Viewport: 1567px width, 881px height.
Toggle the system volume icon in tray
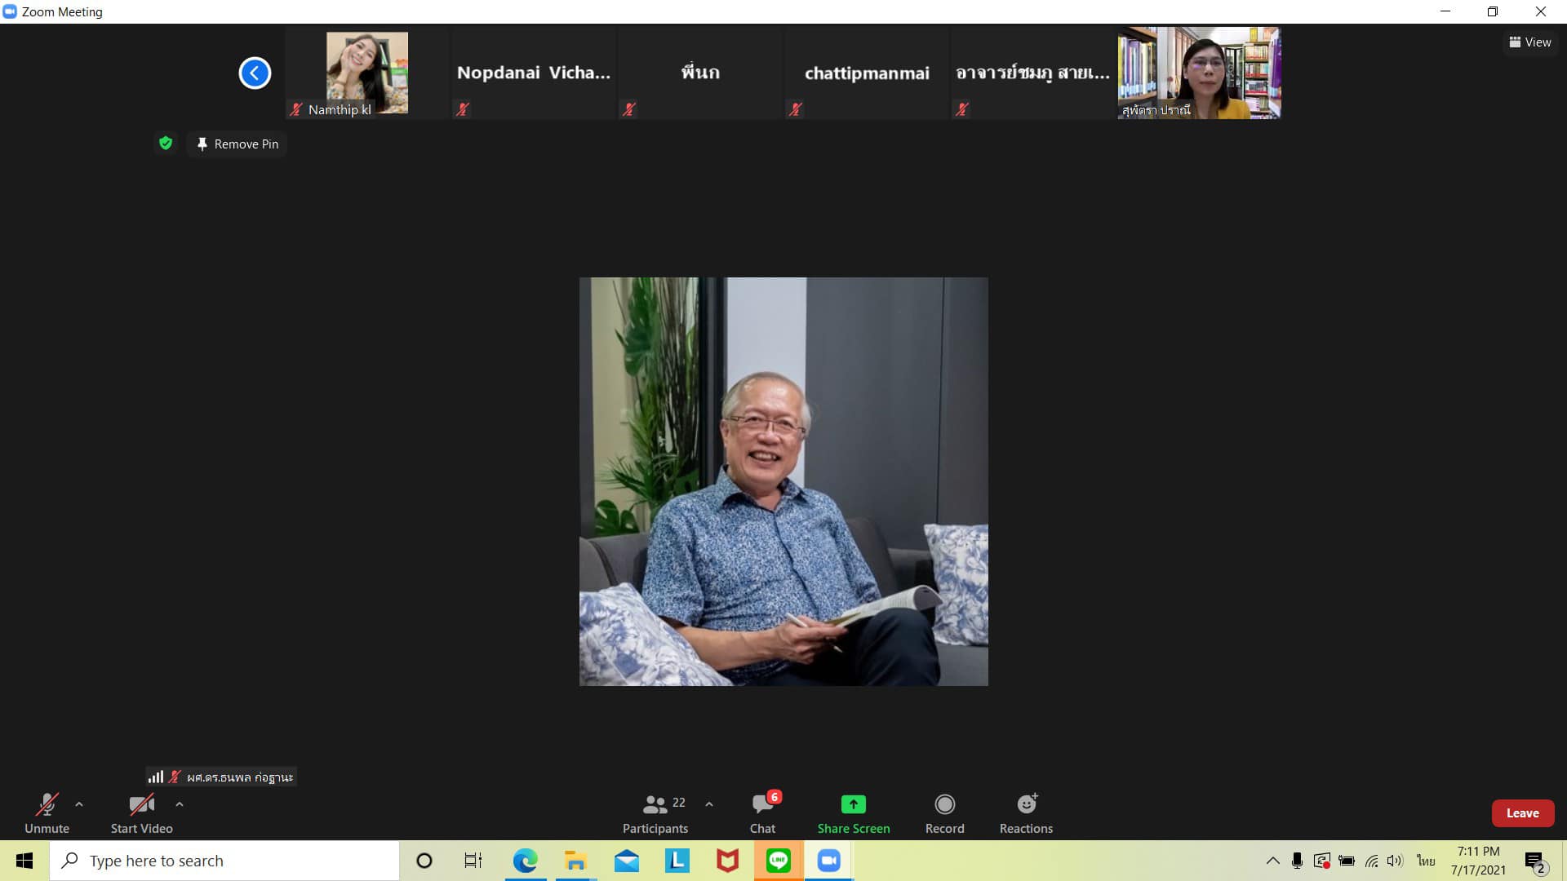tap(1395, 861)
